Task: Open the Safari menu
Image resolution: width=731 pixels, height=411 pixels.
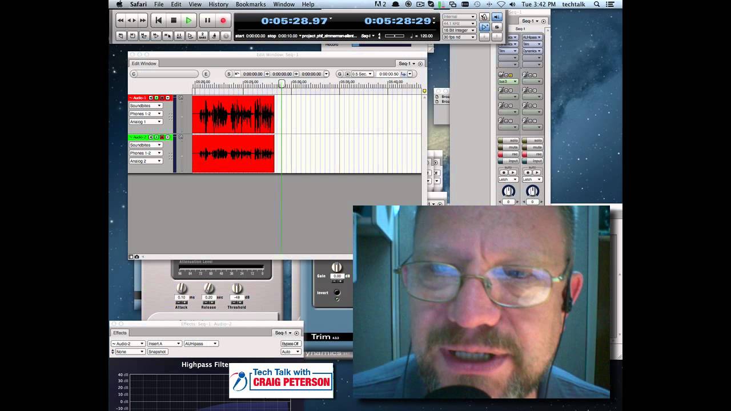Action: pos(138,4)
